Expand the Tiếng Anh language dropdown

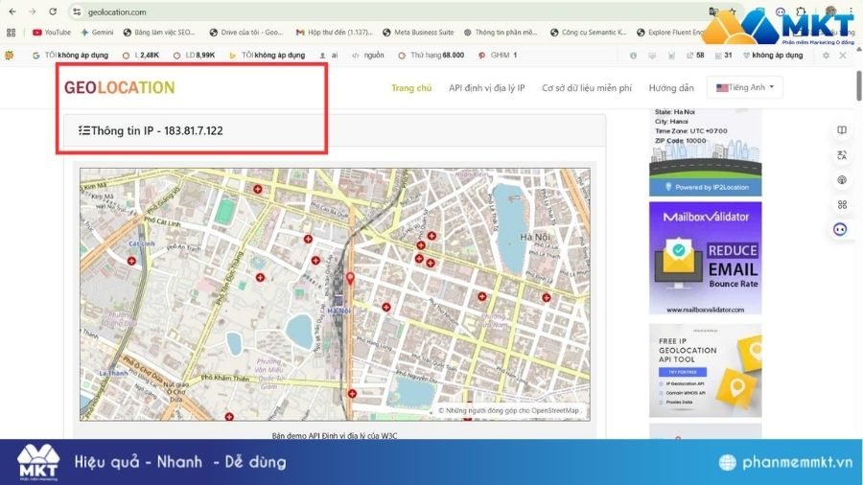[x=745, y=87]
